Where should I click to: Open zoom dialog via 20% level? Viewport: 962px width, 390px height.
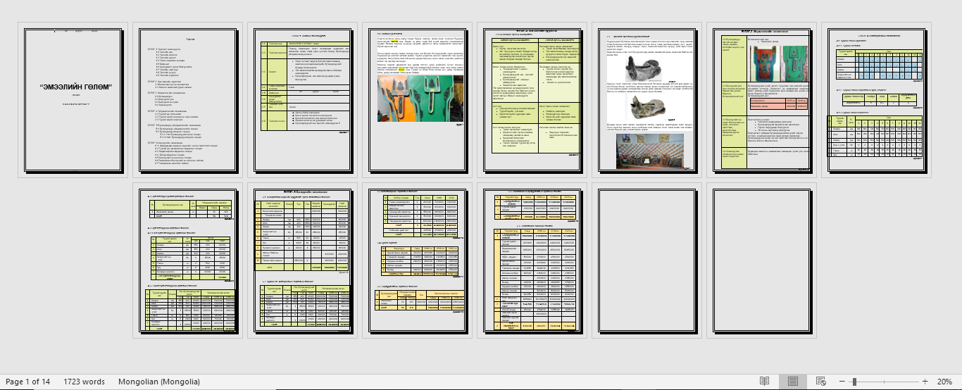pyautogui.click(x=944, y=381)
